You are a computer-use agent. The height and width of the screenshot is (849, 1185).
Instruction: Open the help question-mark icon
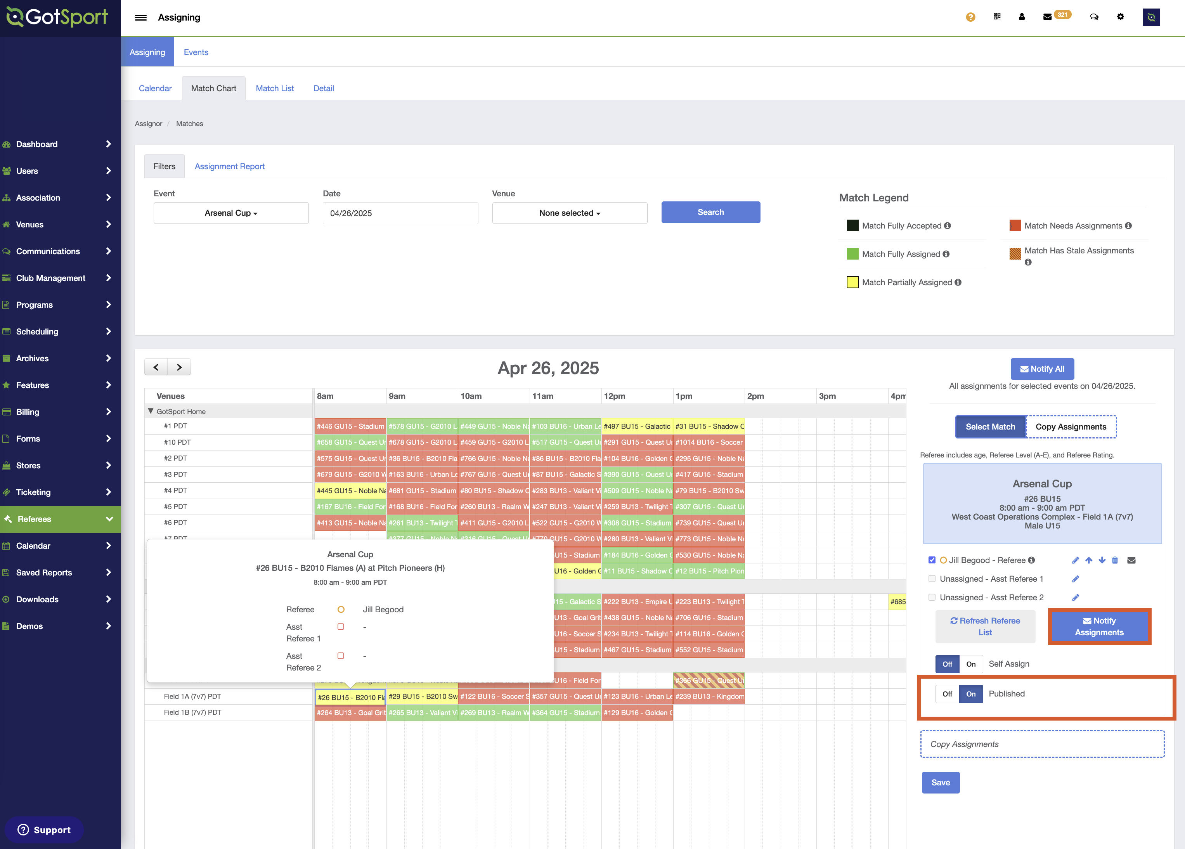pyautogui.click(x=970, y=17)
